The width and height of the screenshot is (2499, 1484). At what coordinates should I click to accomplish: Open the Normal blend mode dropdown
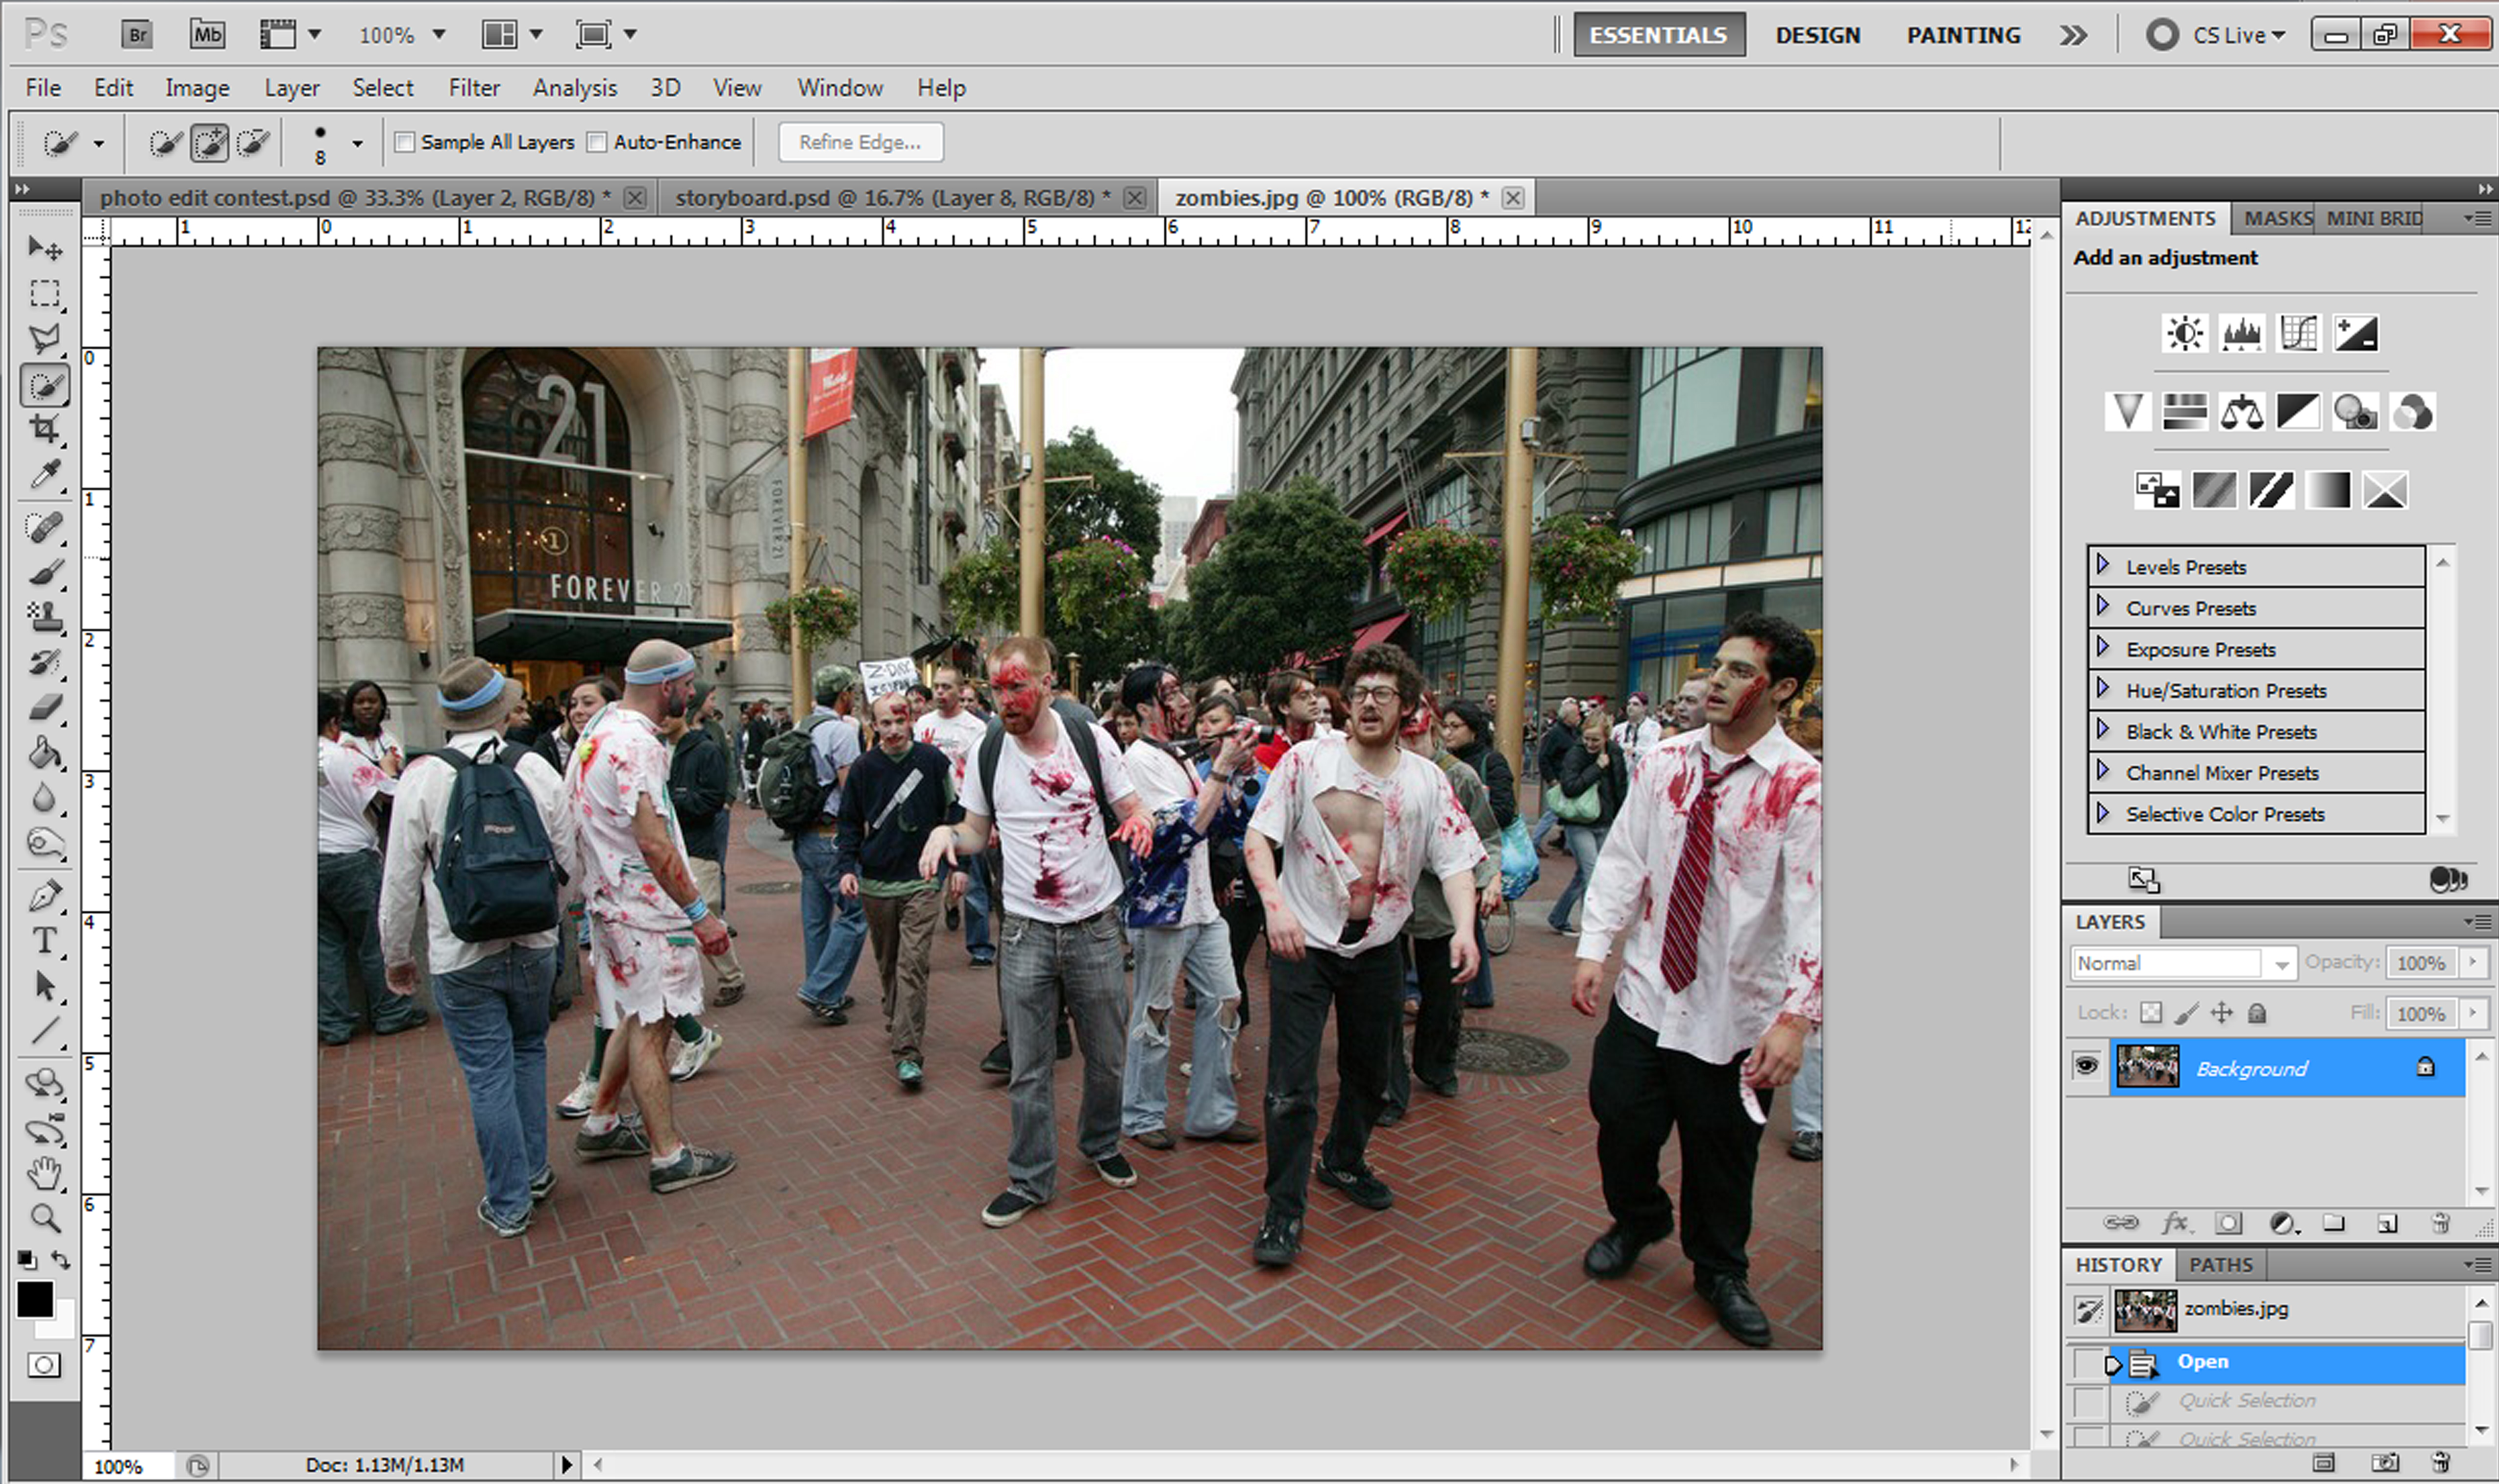(2183, 963)
